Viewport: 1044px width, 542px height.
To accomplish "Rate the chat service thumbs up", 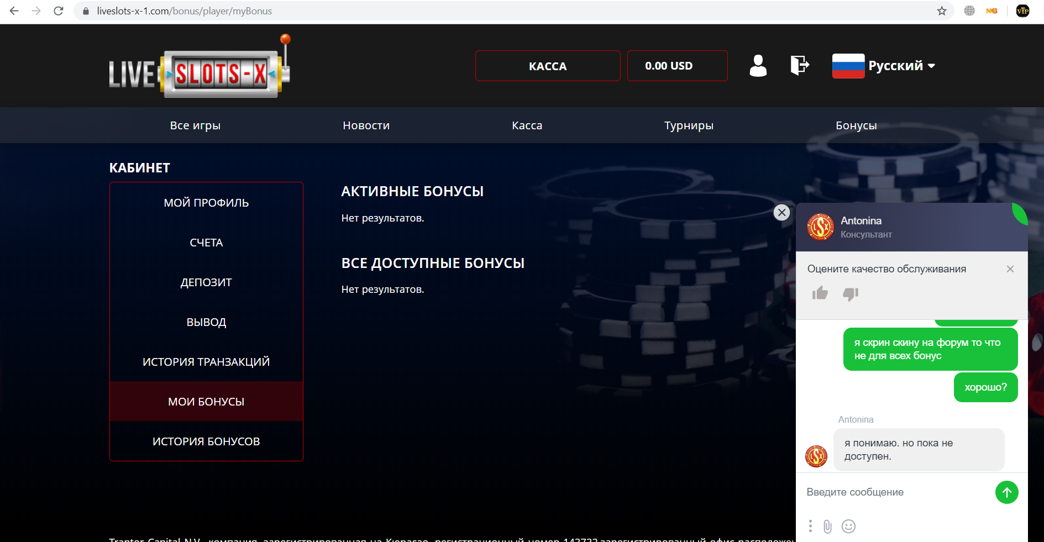I will 820,293.
